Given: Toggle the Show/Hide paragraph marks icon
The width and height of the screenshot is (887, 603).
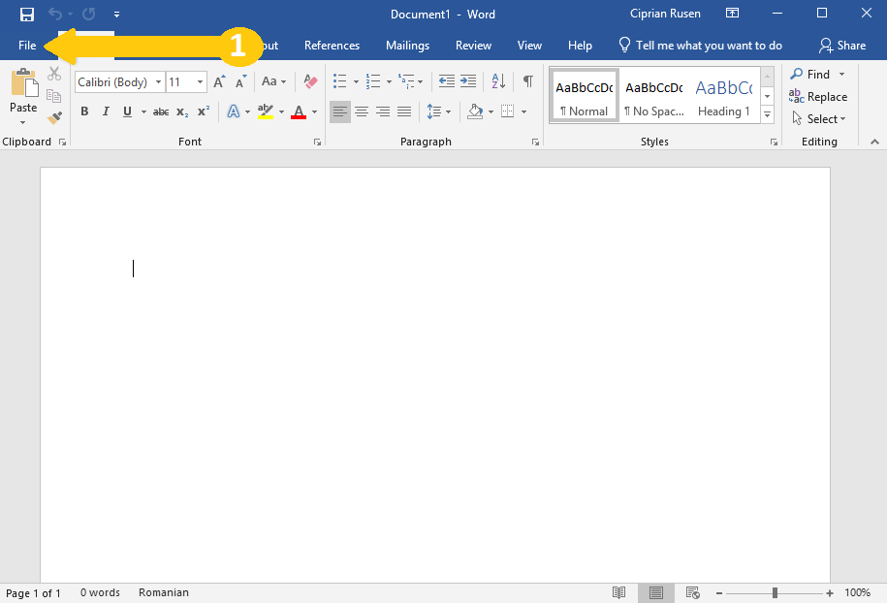Looking at the screenshot, I should click(x=527, y=81).
